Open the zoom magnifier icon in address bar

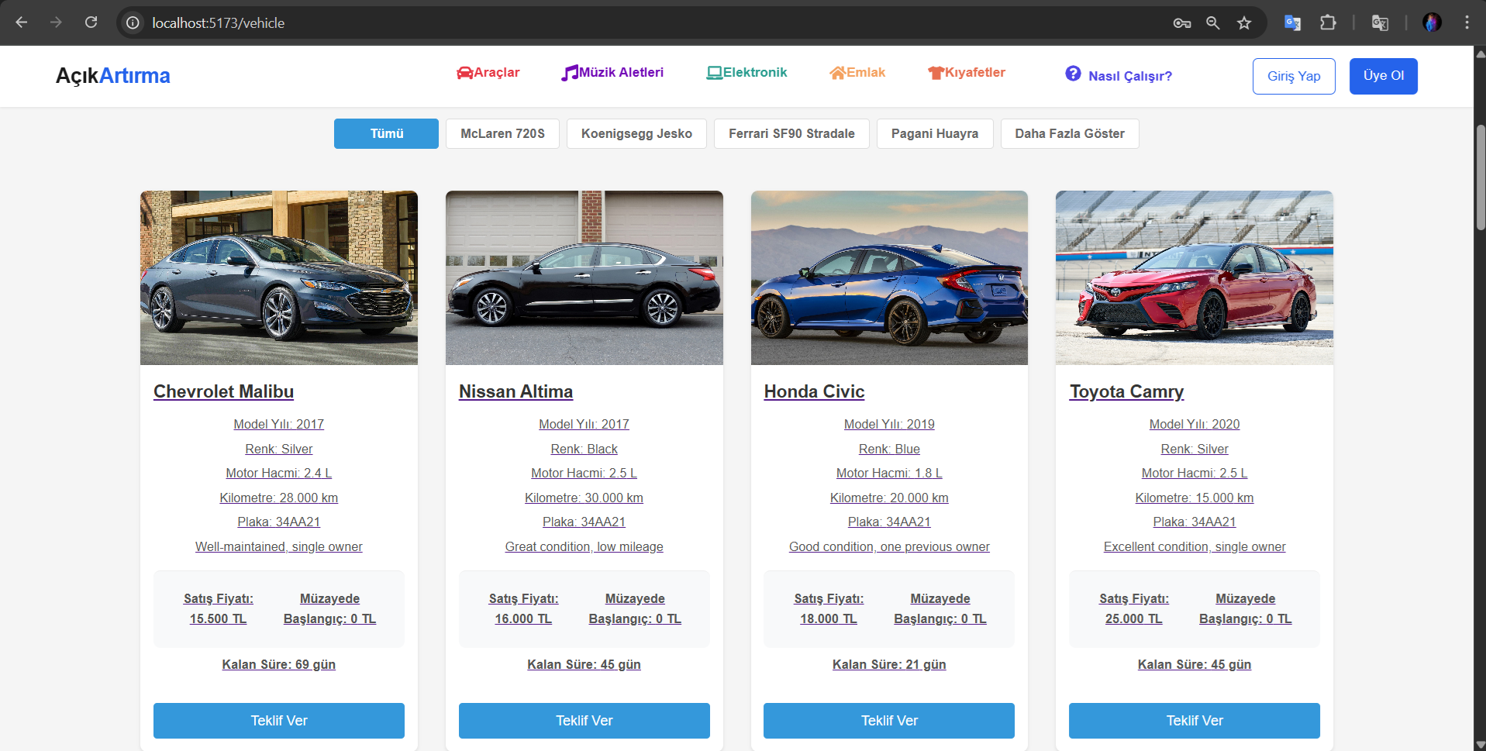tap(1213, 23)
